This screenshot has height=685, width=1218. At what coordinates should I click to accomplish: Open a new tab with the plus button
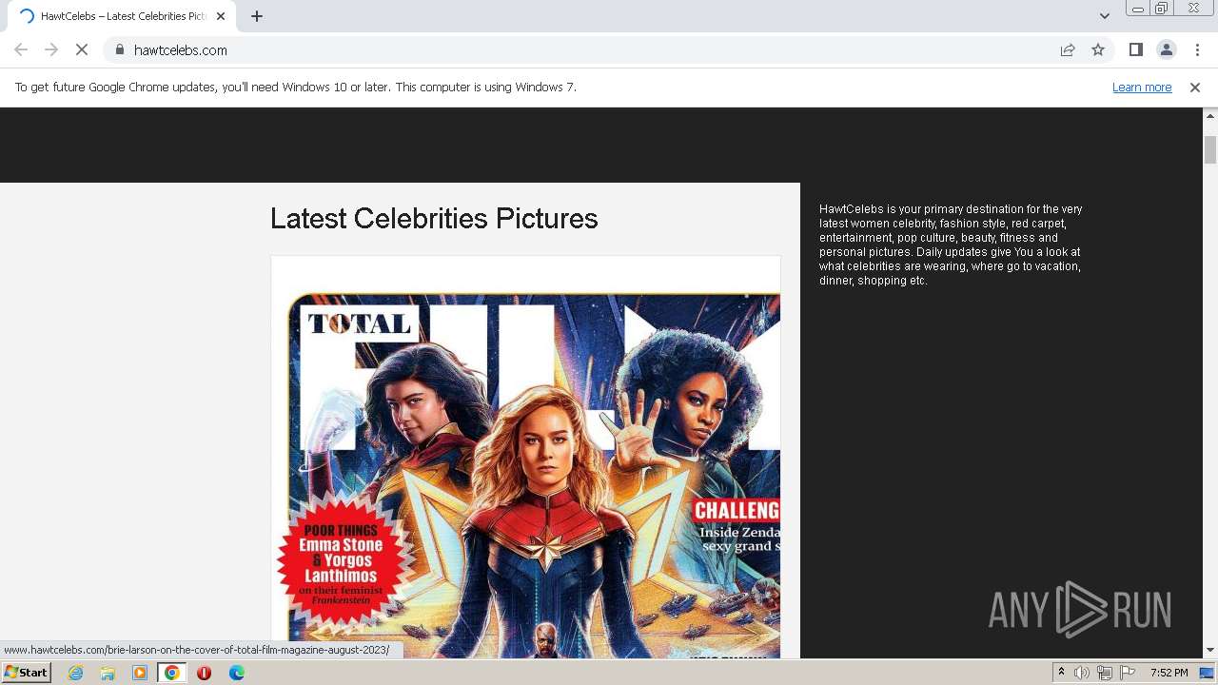(257, 16)
